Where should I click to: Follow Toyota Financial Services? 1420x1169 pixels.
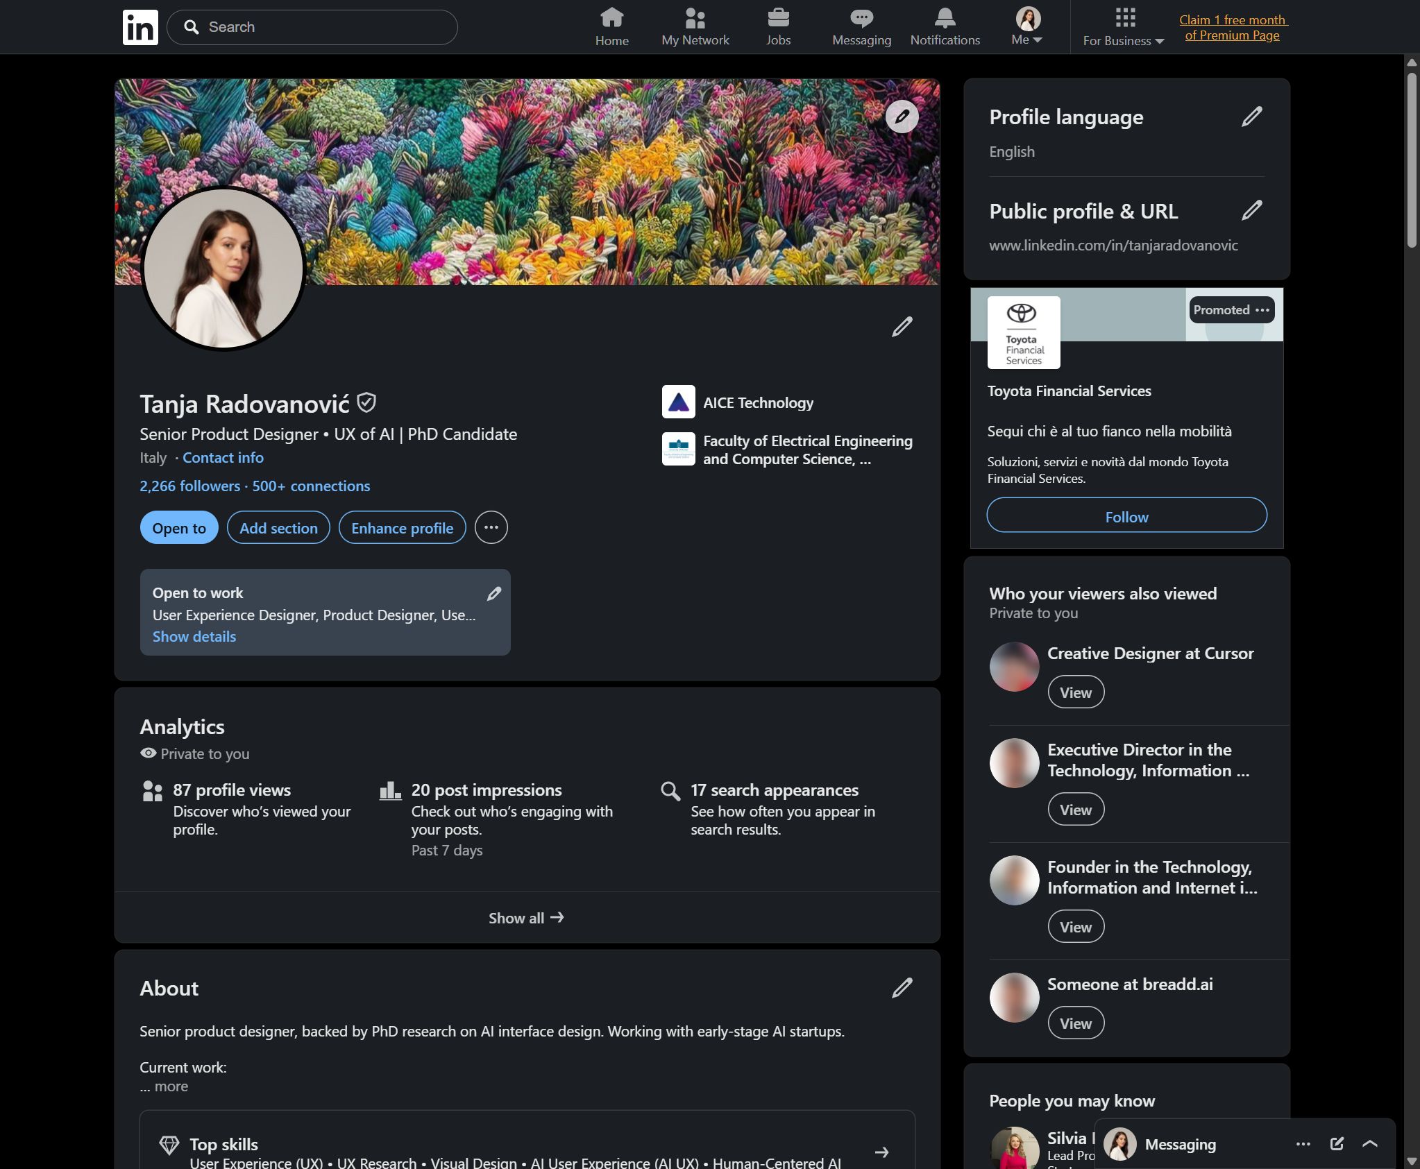(1126, 517)
